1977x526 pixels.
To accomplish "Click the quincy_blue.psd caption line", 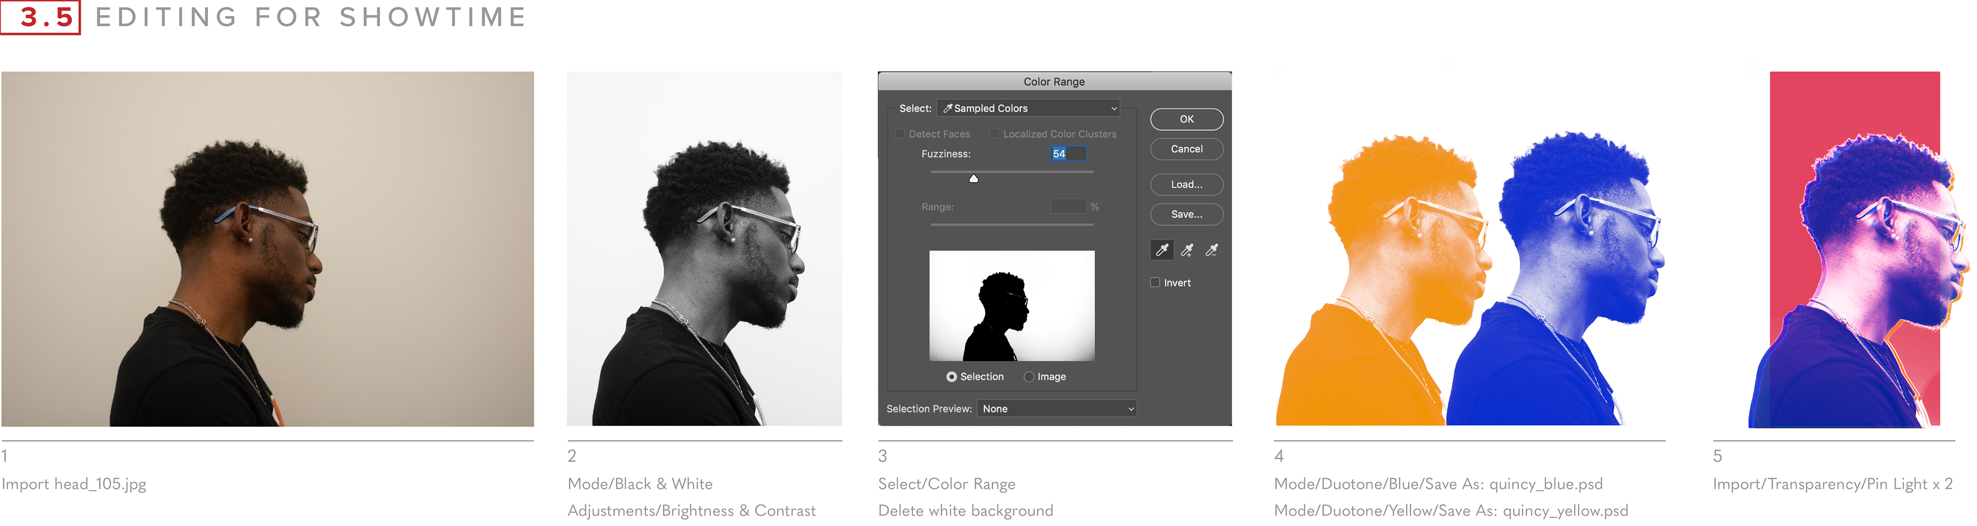I will [x=1438, y=484].
